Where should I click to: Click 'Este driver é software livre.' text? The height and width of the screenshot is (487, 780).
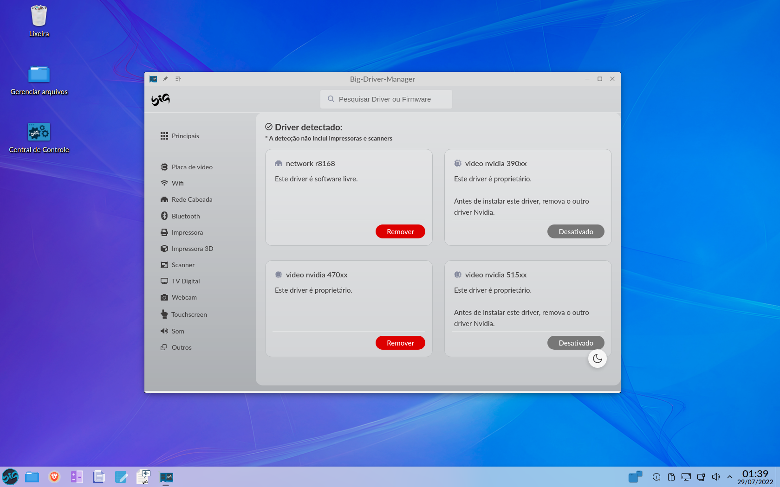(316, 179)
